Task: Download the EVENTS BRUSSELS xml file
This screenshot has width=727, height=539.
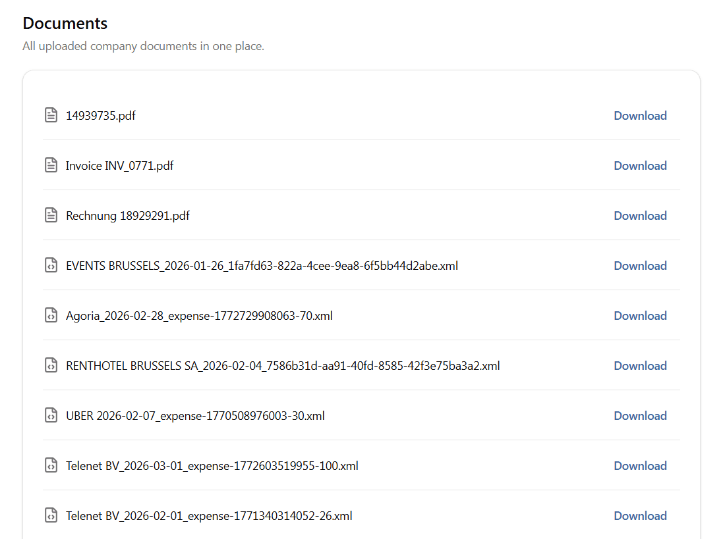Action: tap(640, 265)
